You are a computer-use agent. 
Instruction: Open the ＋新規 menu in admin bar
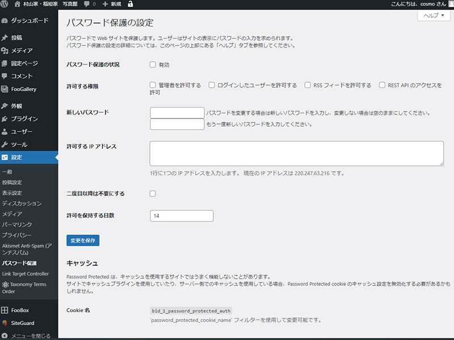(112, 4)
